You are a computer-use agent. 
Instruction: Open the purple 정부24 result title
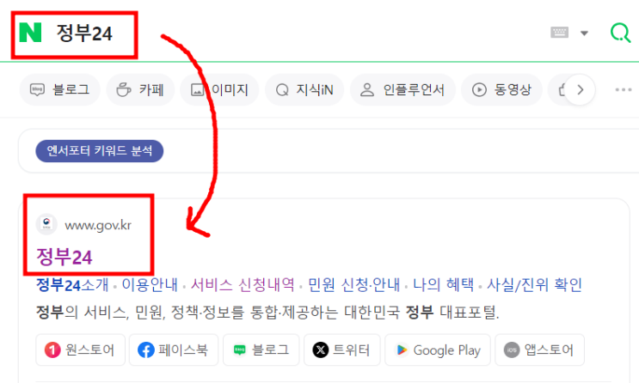pos(65,258)
